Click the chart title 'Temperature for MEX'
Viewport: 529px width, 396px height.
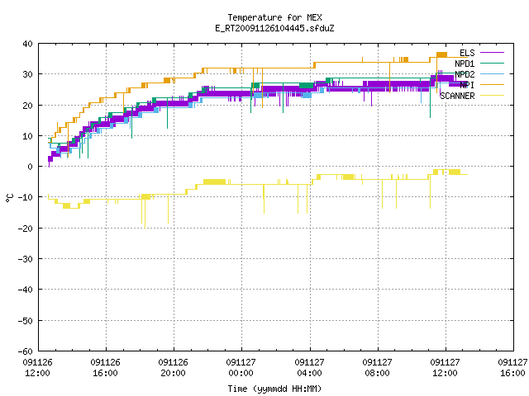(x=274, y=17)
